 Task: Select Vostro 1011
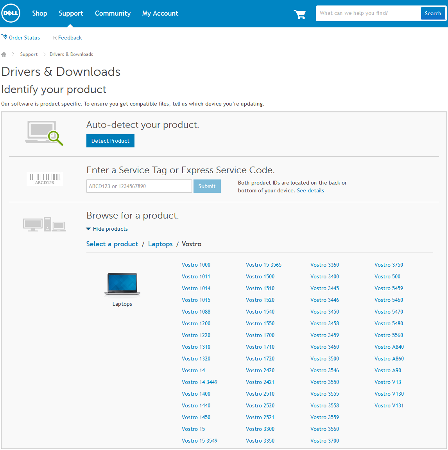point(196,276)
